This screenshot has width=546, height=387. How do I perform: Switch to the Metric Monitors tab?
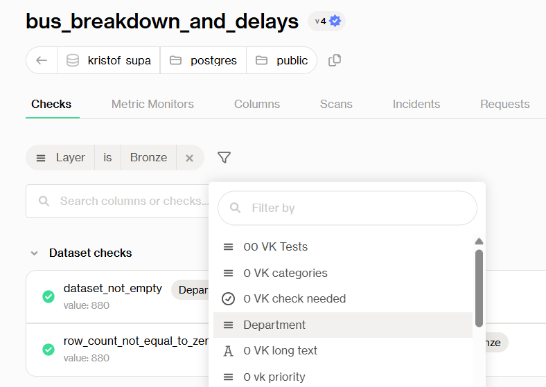click(x=152, y=105)
